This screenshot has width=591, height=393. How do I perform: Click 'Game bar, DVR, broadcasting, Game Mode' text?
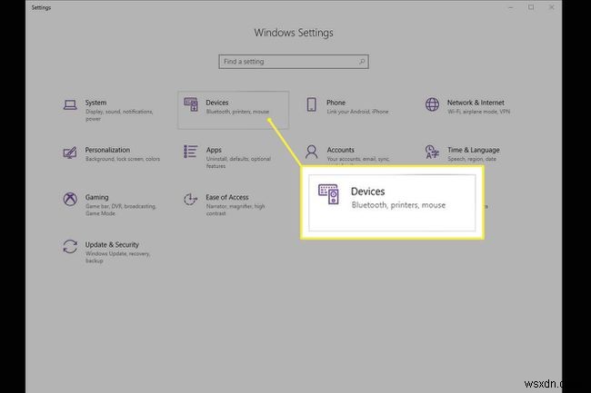point(121,210)
